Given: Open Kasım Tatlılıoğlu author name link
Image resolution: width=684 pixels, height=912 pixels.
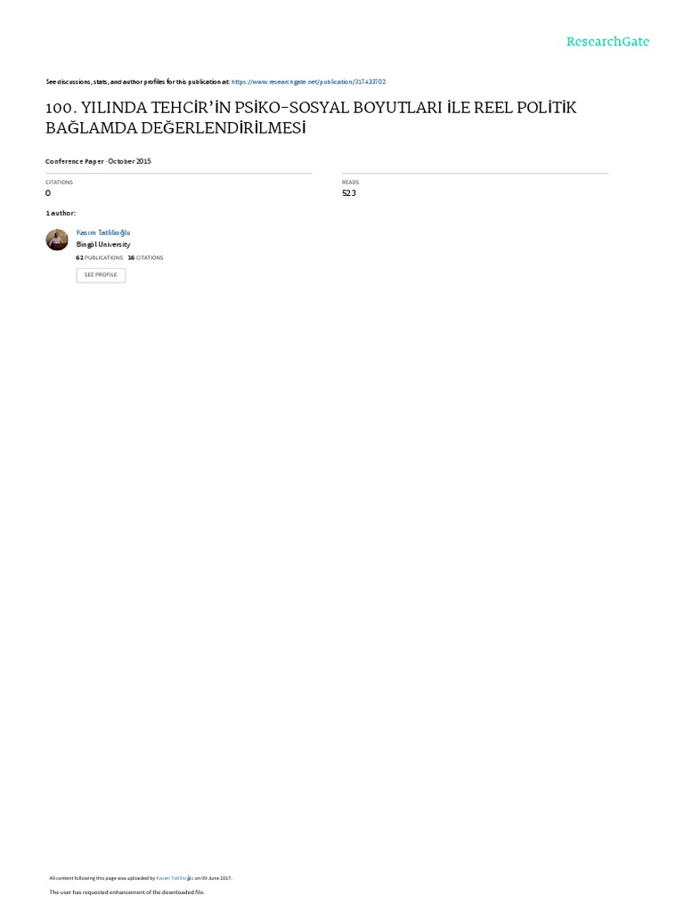Looking at the screenshot, I should coord(103,232).
